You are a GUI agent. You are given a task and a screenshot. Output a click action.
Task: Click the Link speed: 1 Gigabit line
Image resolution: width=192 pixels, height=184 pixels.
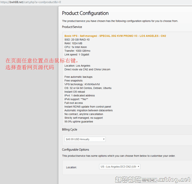tap(77, 55)
